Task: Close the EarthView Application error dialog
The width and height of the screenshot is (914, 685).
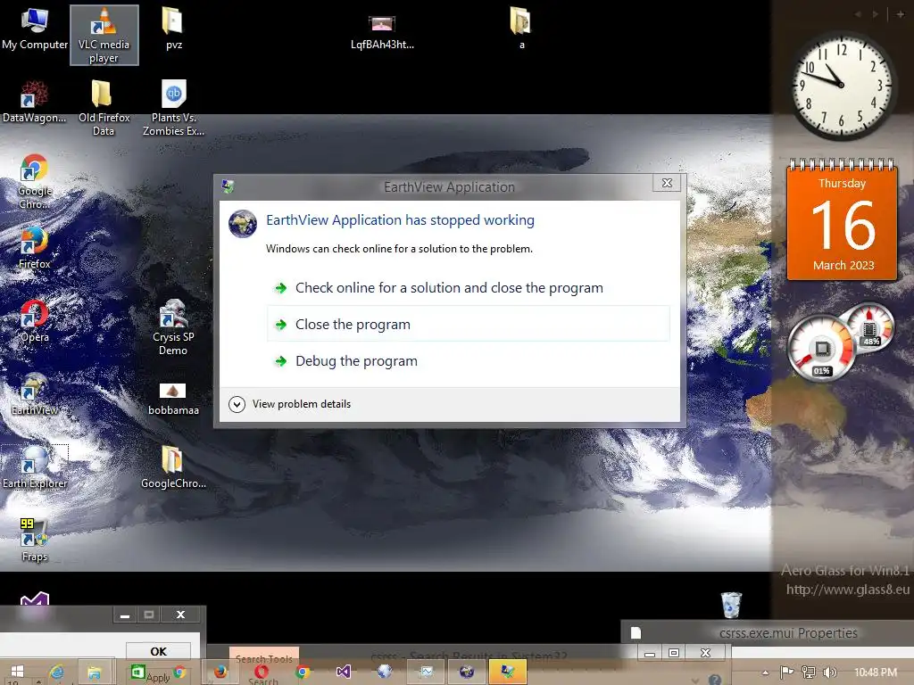Action: tap(667, 183)
